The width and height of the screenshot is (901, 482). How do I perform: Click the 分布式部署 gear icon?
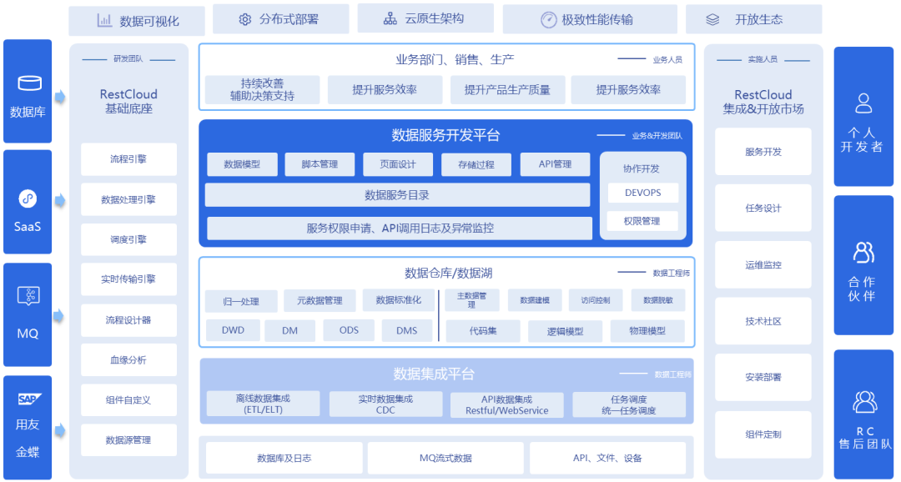click(245, 19)
